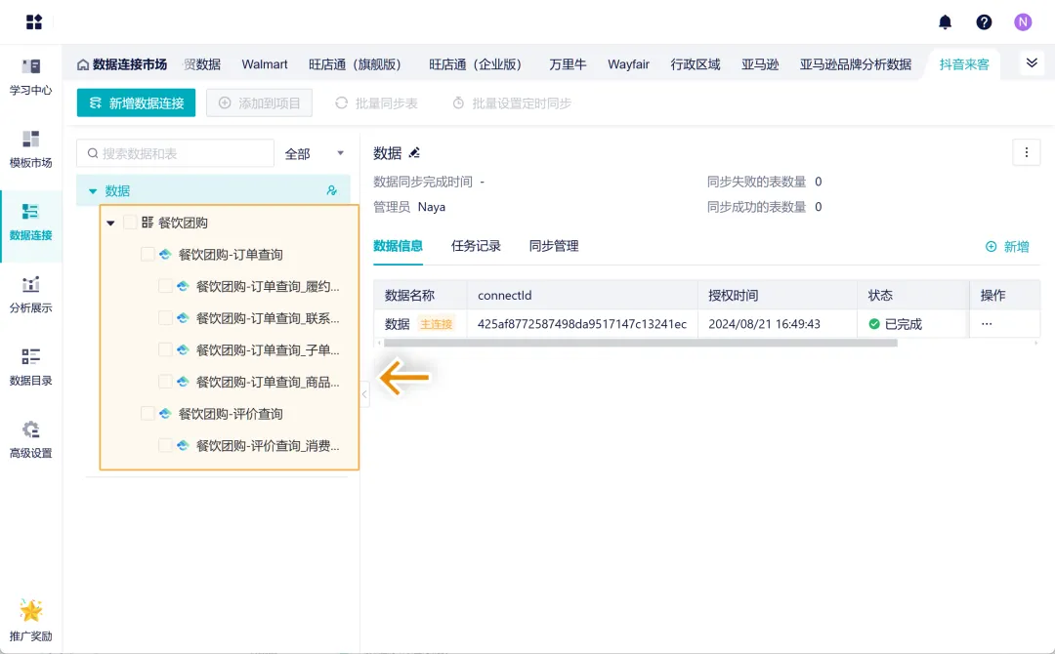Image resolution: width=1055 pixels, height=654 pixels.
Task: Click the table's horizontal scrollbar
Action: coord(640,344)
